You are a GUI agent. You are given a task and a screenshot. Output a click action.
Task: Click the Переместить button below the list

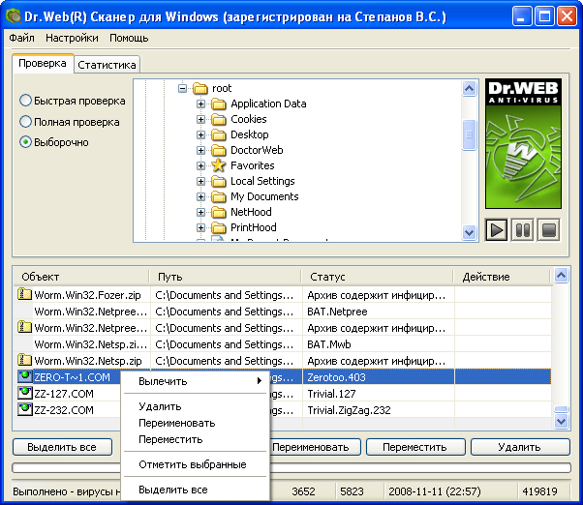point(414,448)
